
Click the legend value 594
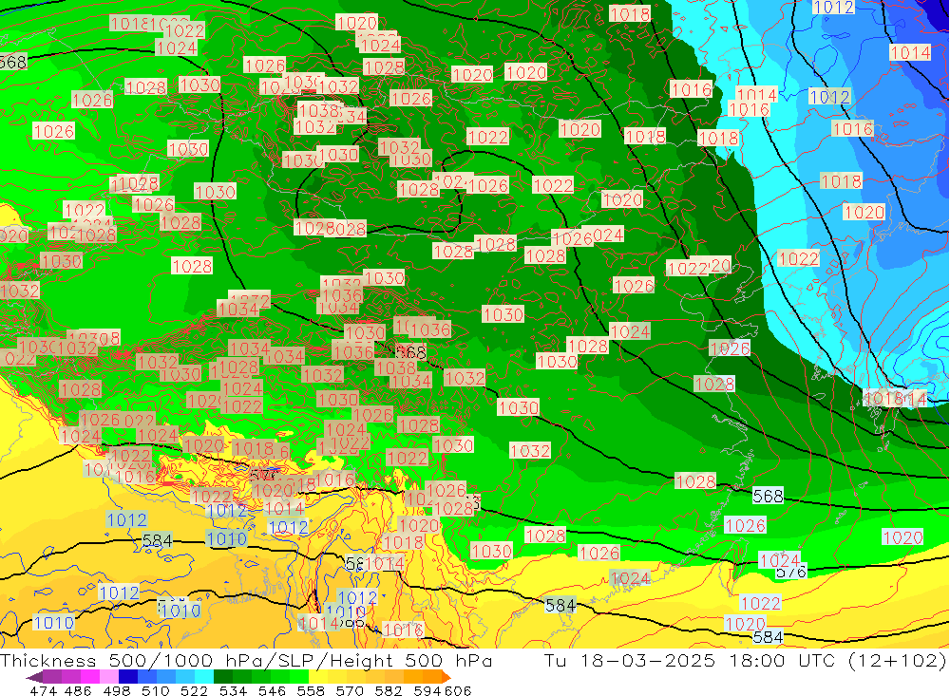tap(427, 690)
